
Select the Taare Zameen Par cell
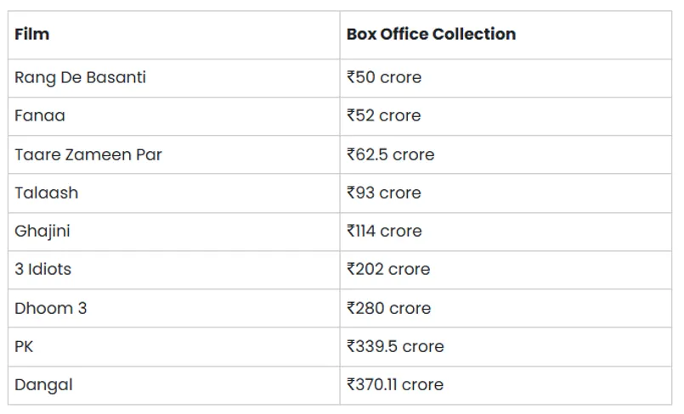click(x=88, y=154)
